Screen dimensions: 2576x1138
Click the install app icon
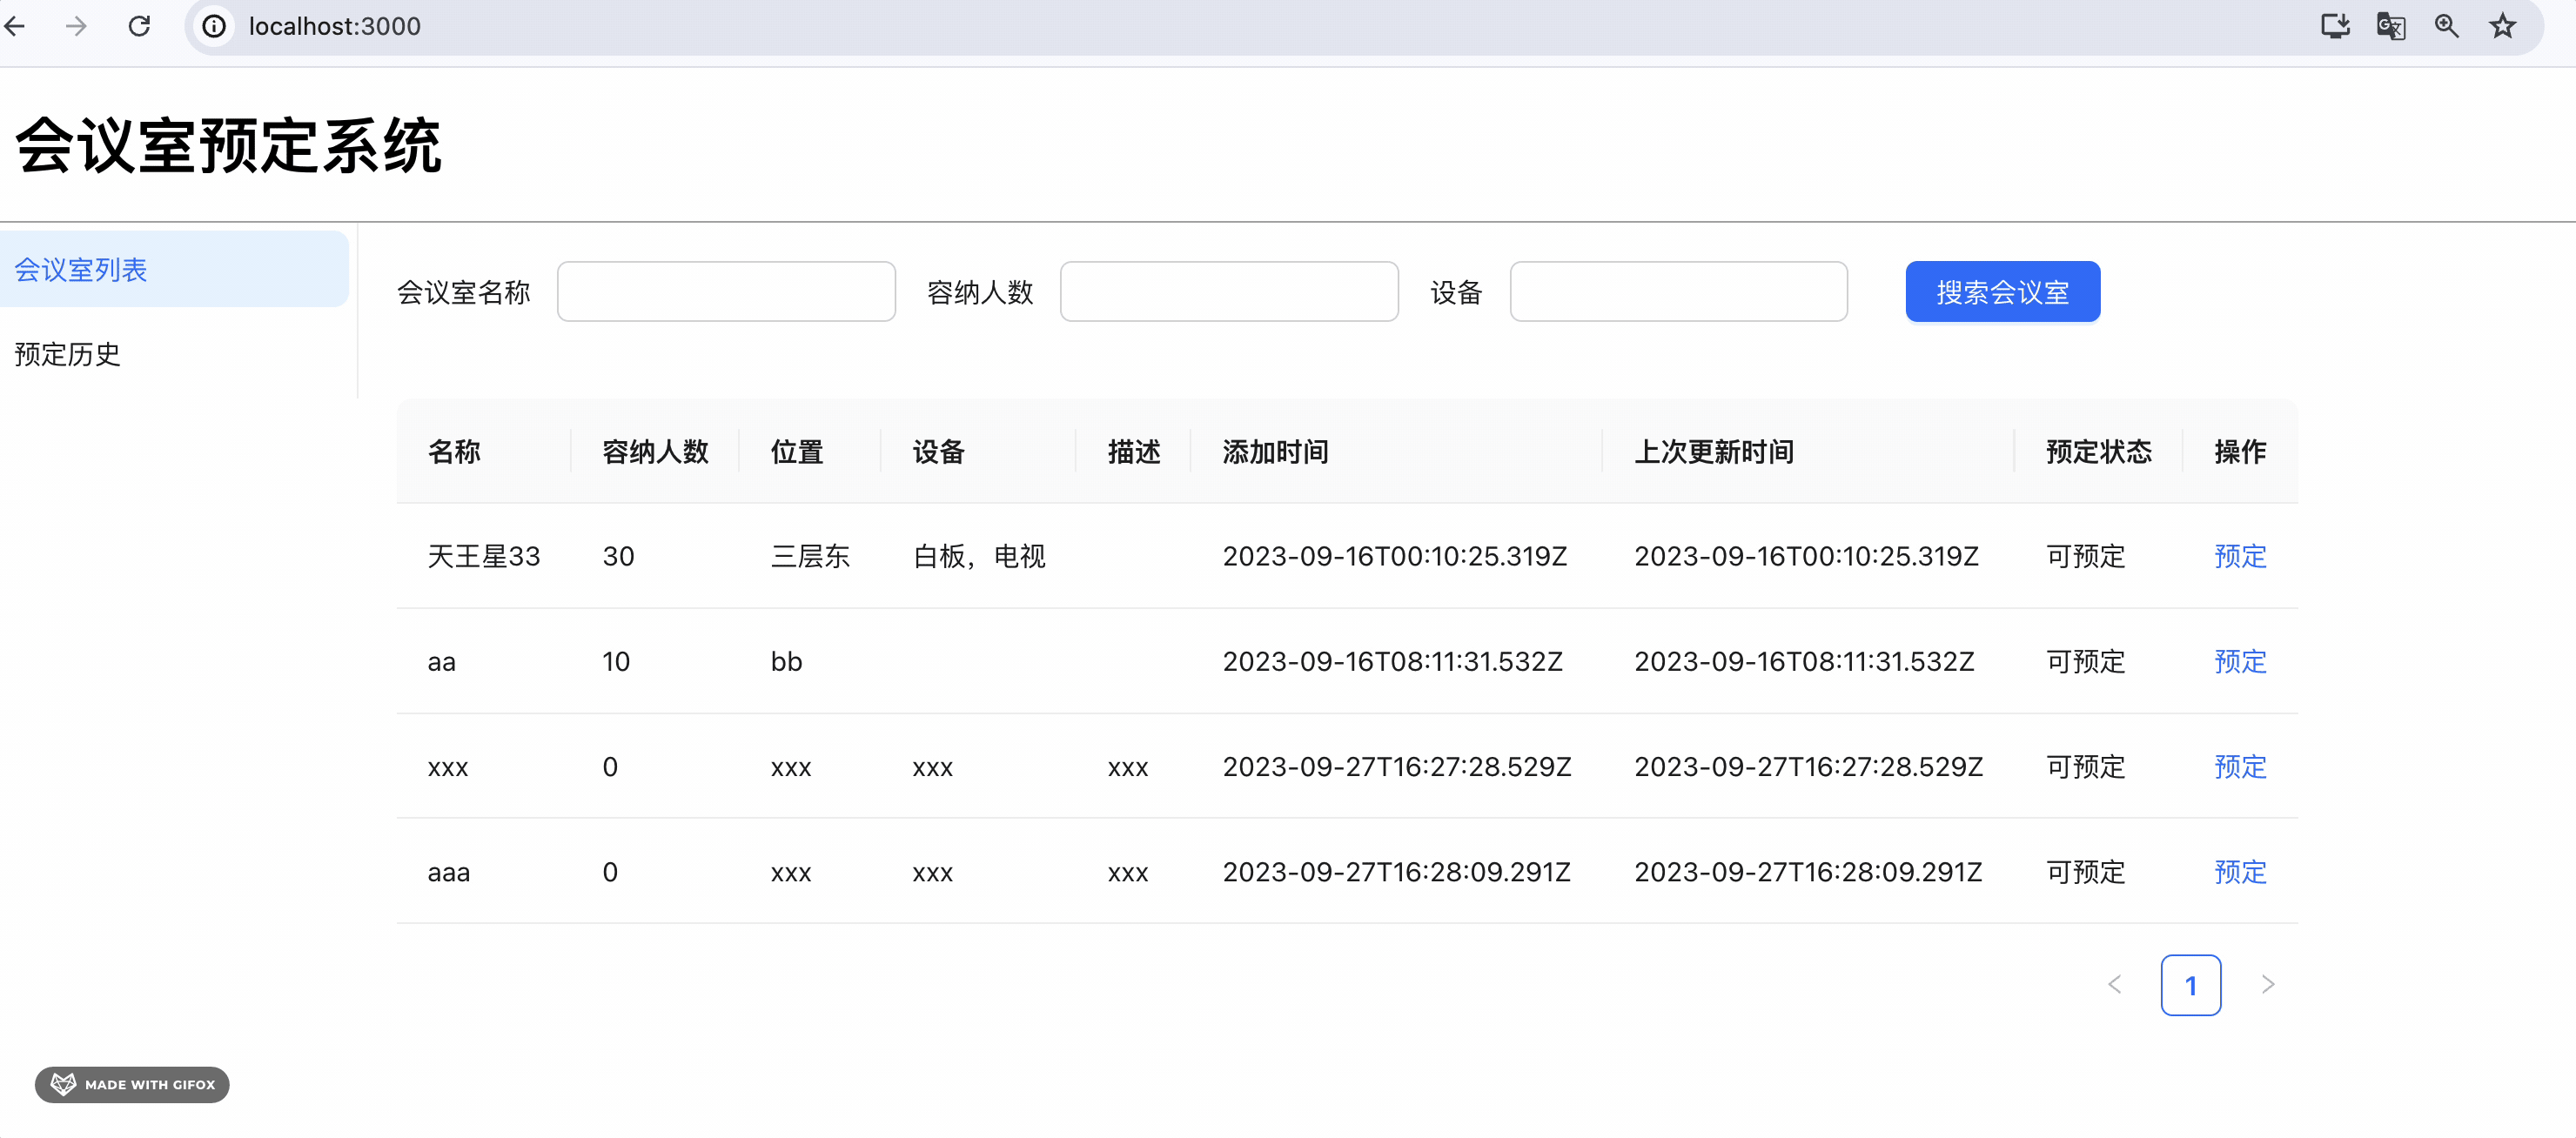[x=2334, y=26]
